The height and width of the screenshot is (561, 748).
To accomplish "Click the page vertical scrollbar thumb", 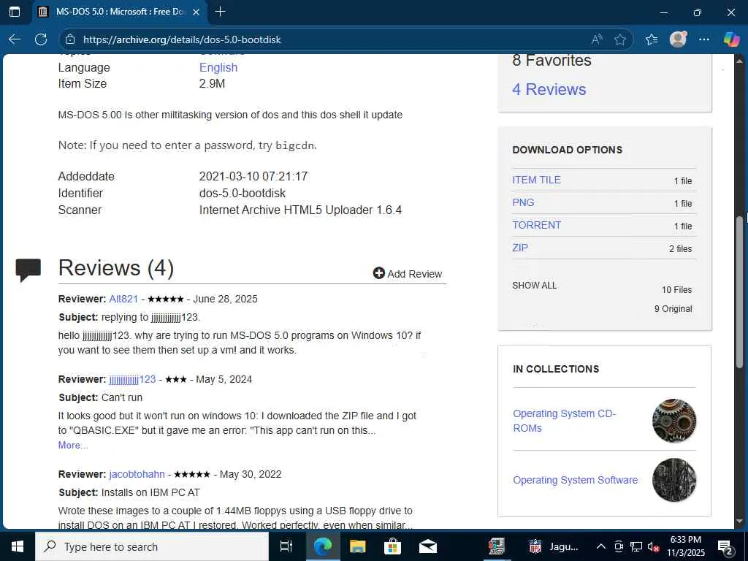I will (x=739, y=291).
